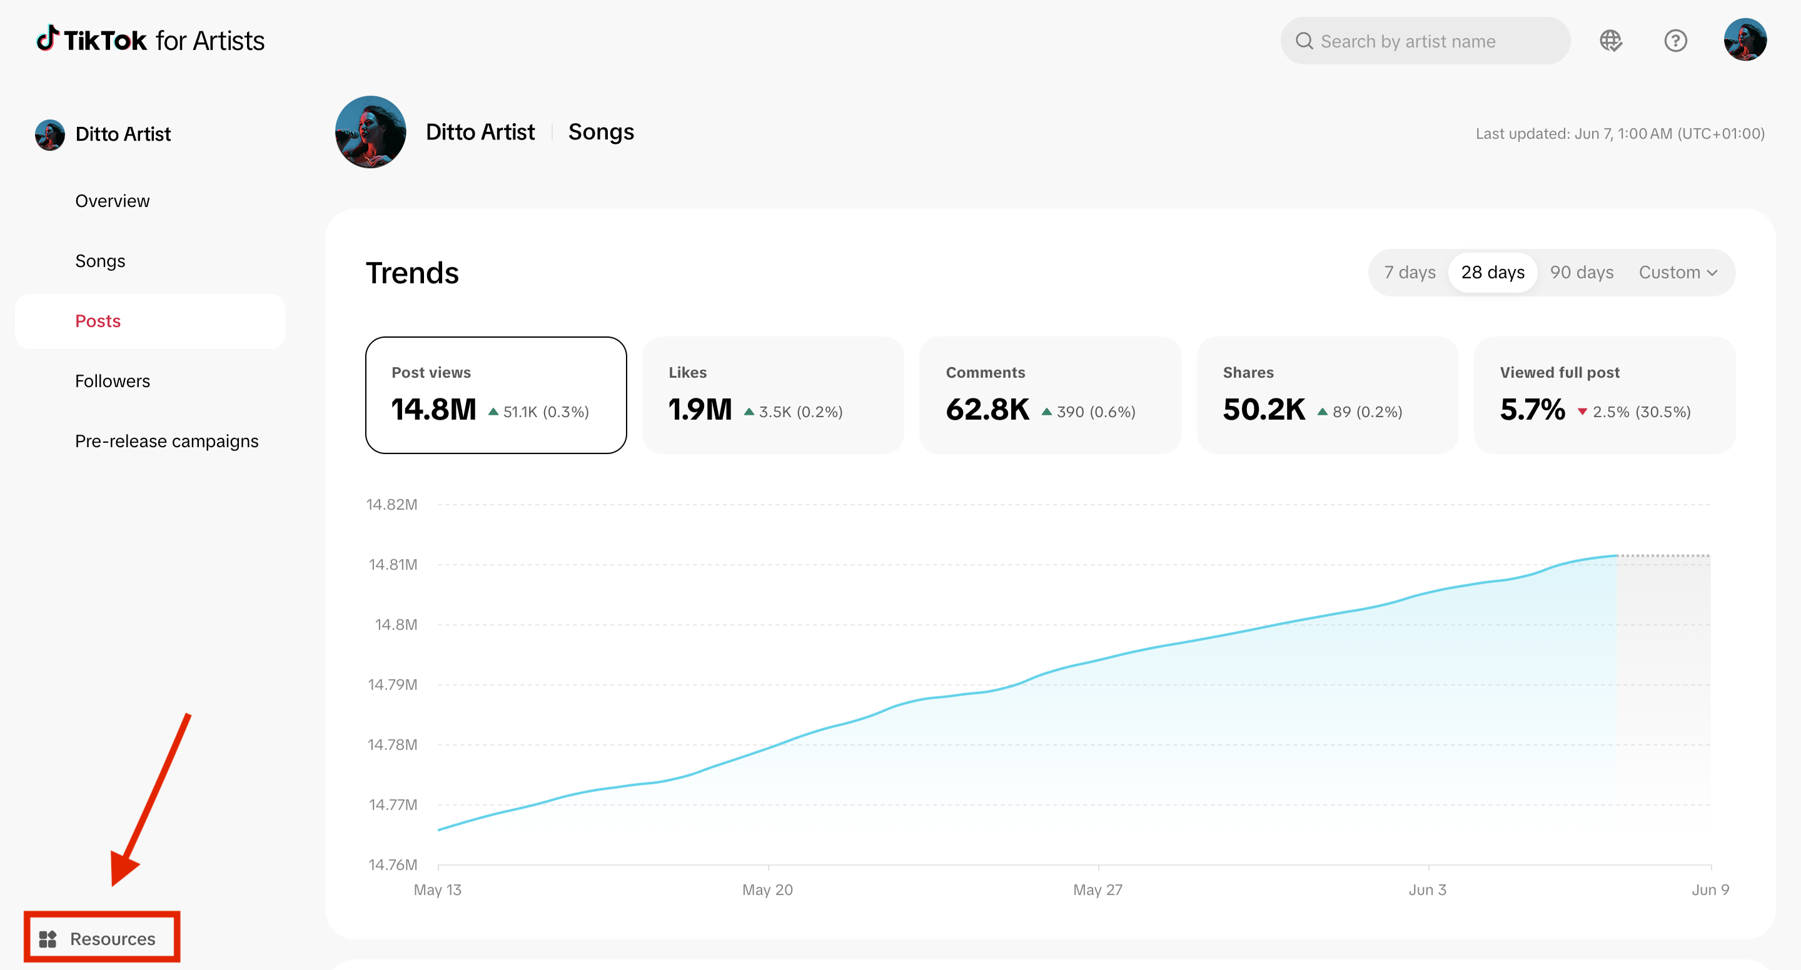
Task: Open the profile avatar in top bar
Action: click(x=1745, y=40)
